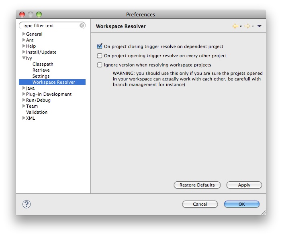
Task: Click the Restore Defaults button
Action: [197, 185]
